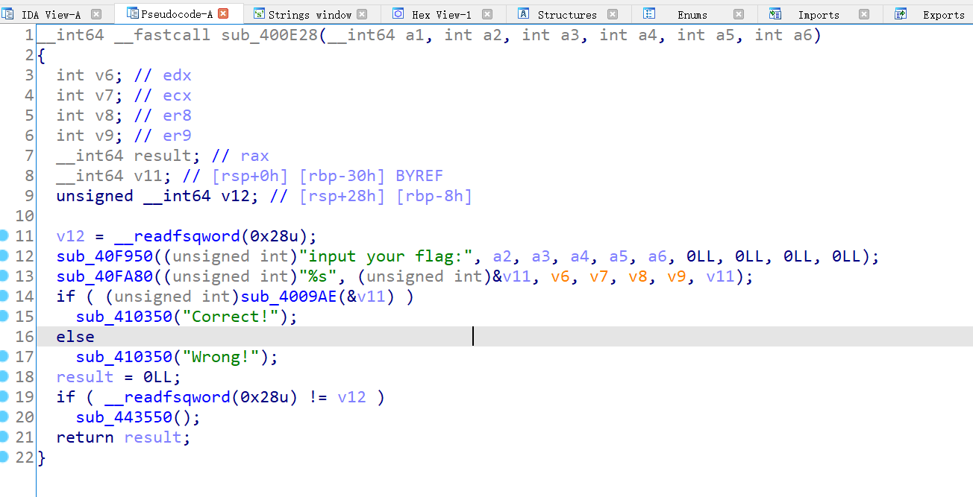Select the sub_443550 function call
The width and height of the screenshot is (973, 497).
tap(123, 417)
